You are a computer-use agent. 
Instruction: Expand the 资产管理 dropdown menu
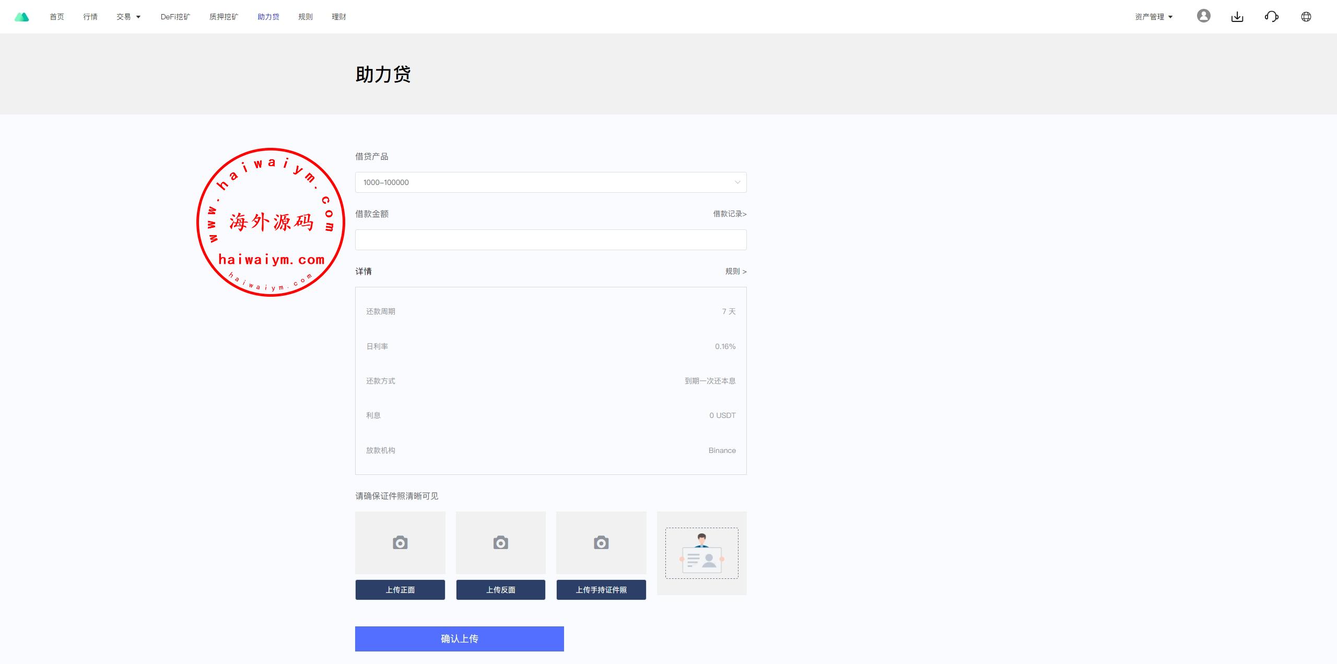[1153, 17]
